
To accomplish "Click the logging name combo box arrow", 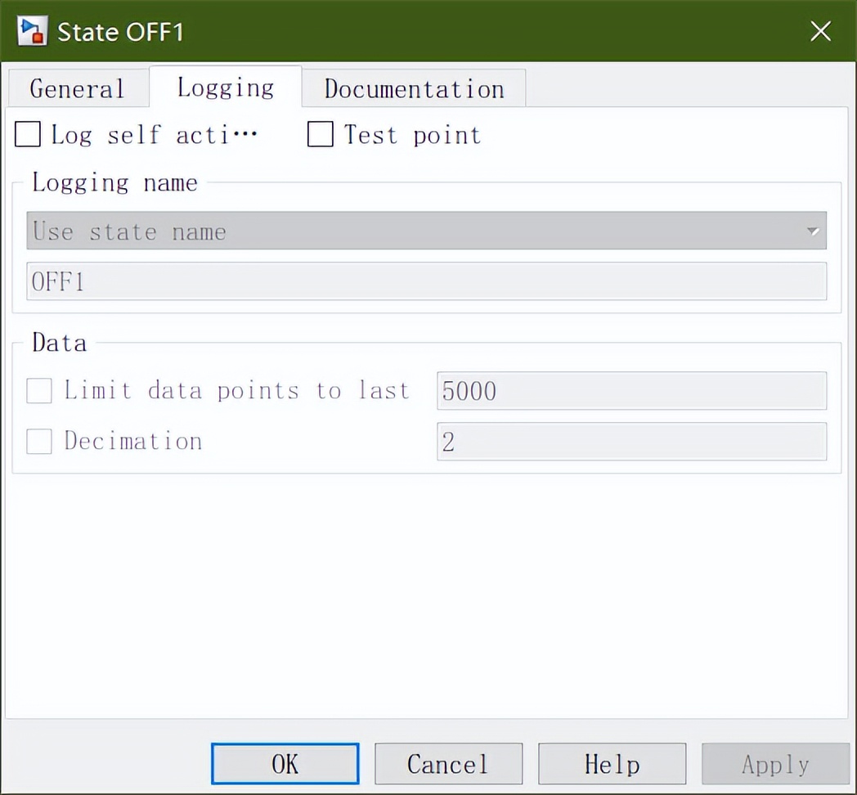I will tap(813, 231).
